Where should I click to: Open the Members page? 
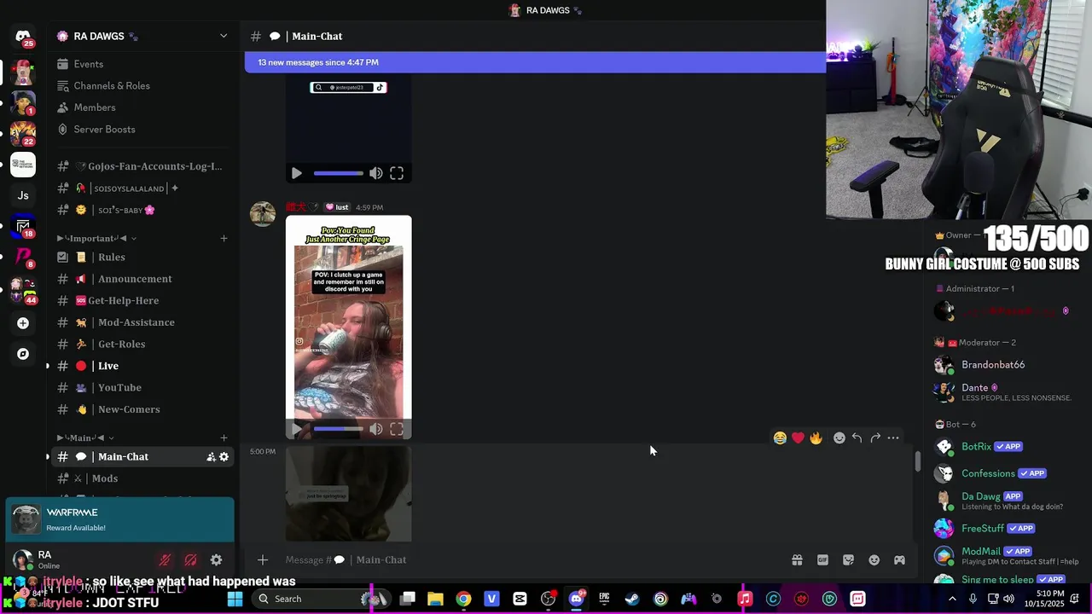point(142,107)
